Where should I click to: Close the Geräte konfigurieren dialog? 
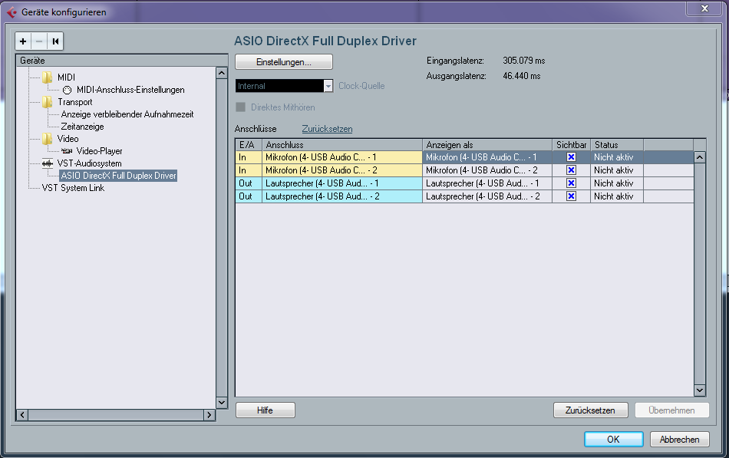704,9
